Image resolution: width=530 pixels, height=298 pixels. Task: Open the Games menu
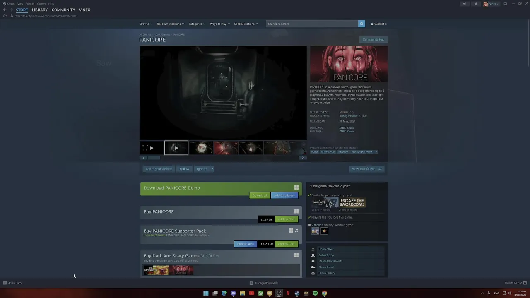tap(41, 4)
